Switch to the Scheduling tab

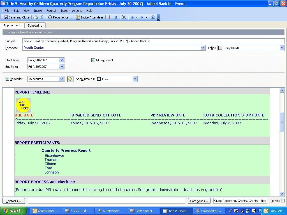coord(35,25)
